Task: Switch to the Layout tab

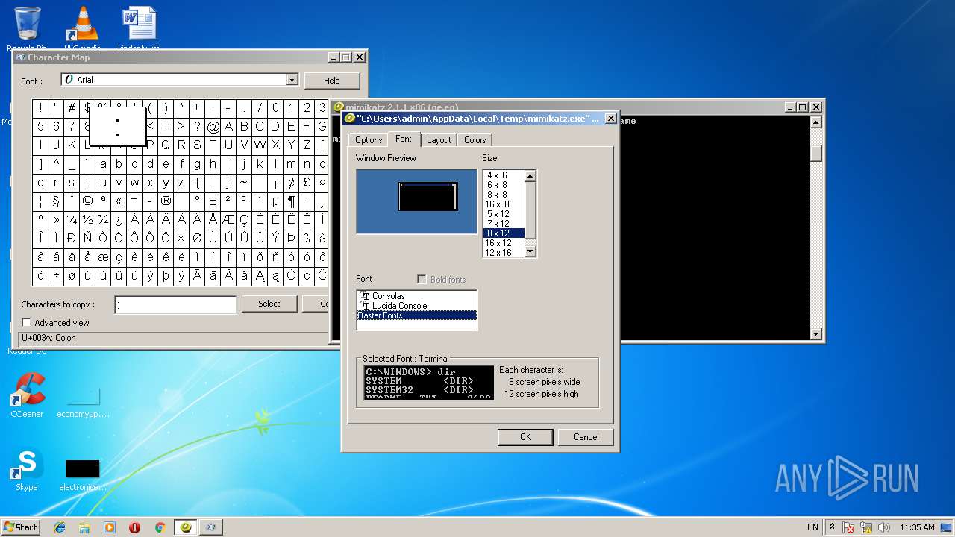Action: click(x=439, y=140)
